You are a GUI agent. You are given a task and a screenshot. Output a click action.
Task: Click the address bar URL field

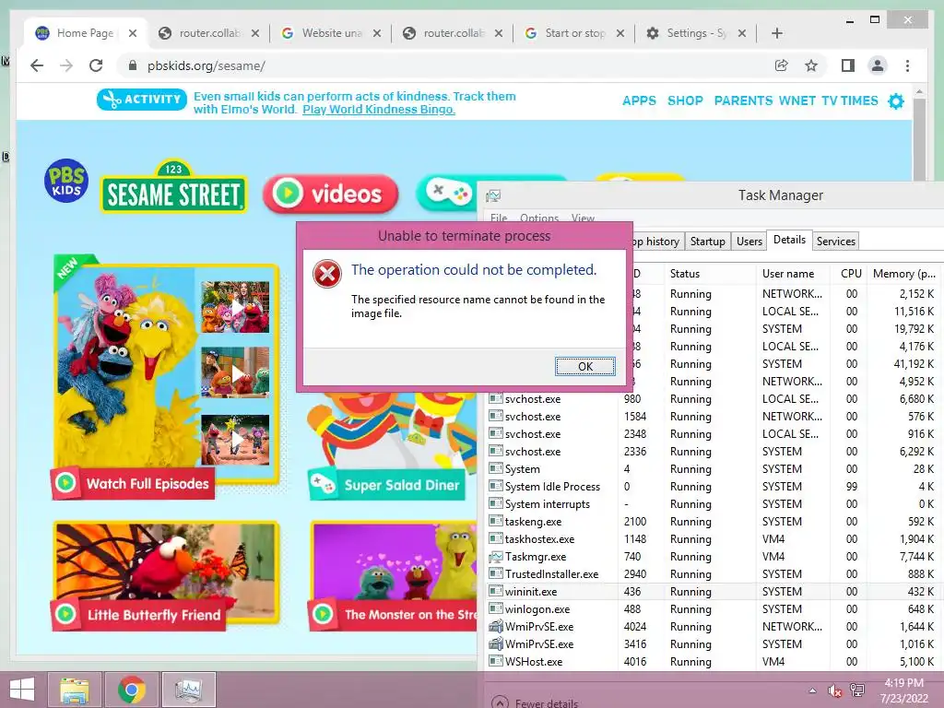click(x=447, y=65)
